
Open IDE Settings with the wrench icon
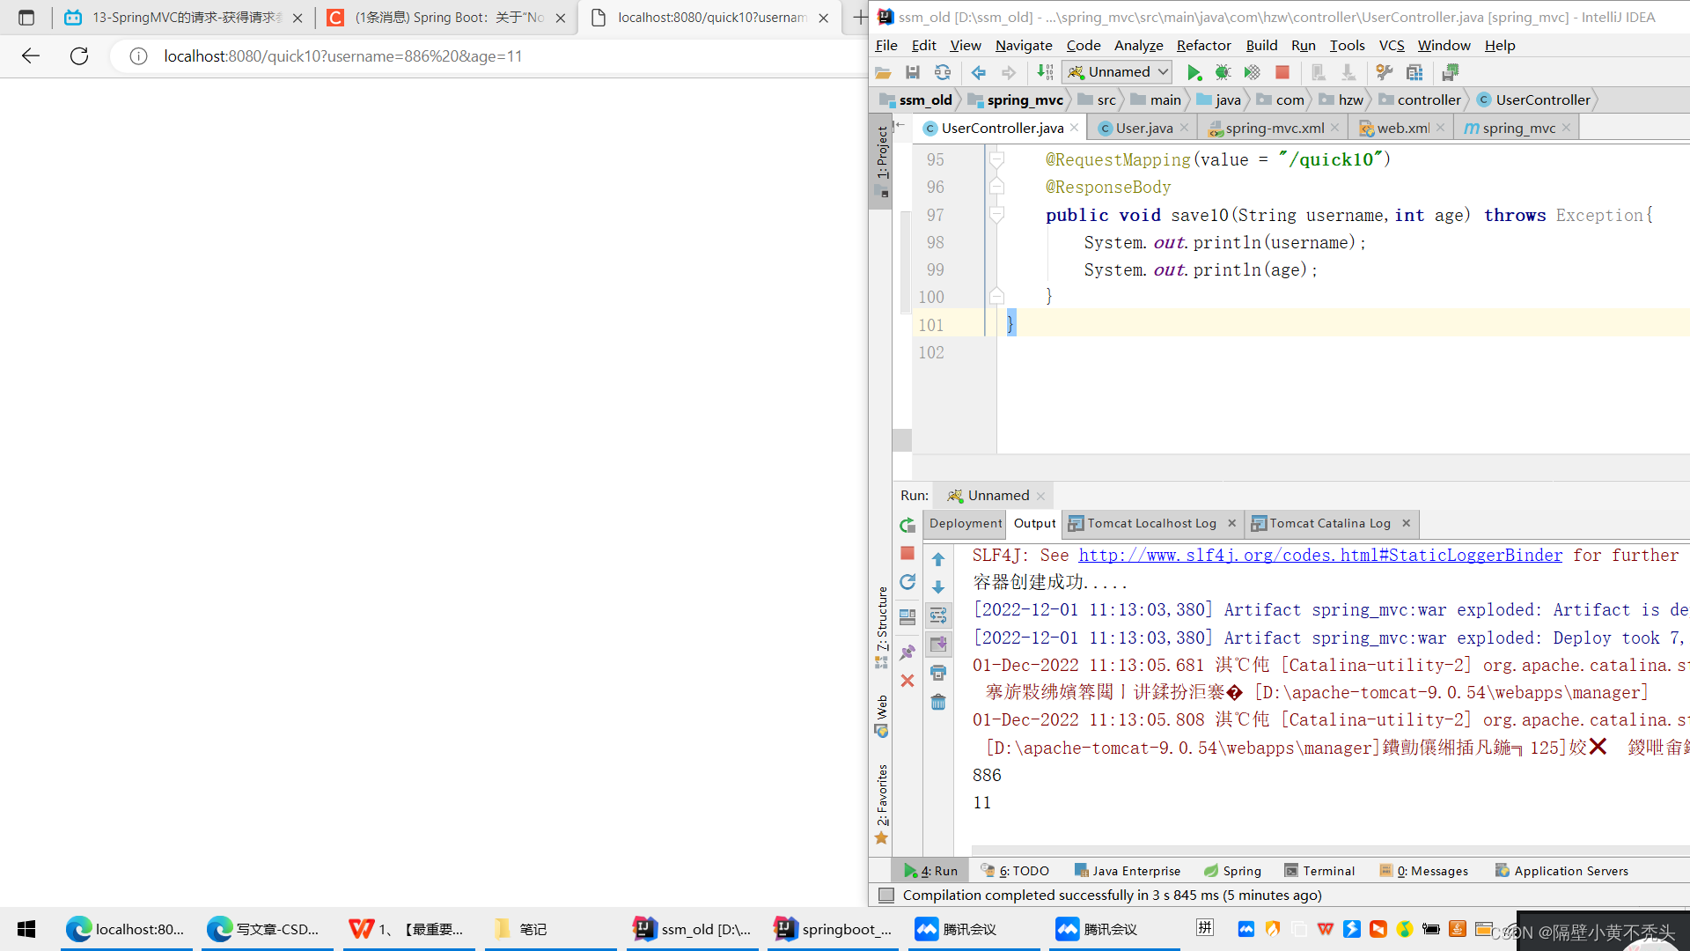(1385, 72)
